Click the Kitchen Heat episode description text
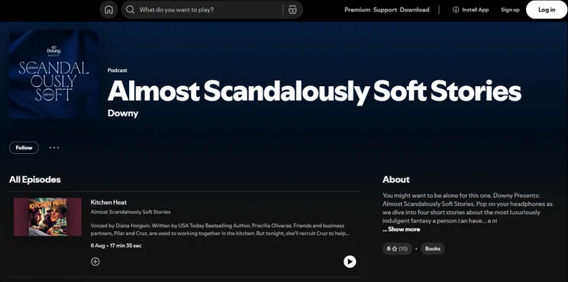 pyautogui.click(x=220, y=229)
